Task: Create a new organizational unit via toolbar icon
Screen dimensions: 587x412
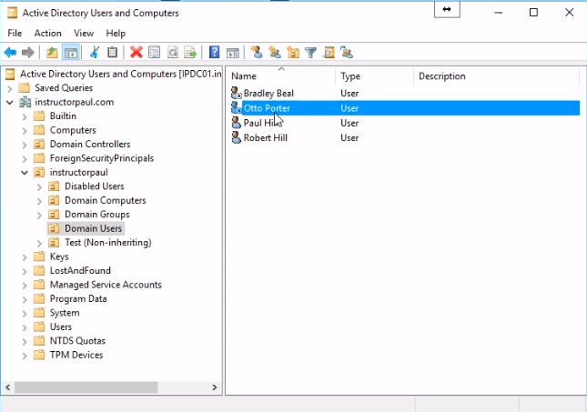Action: 293,53
